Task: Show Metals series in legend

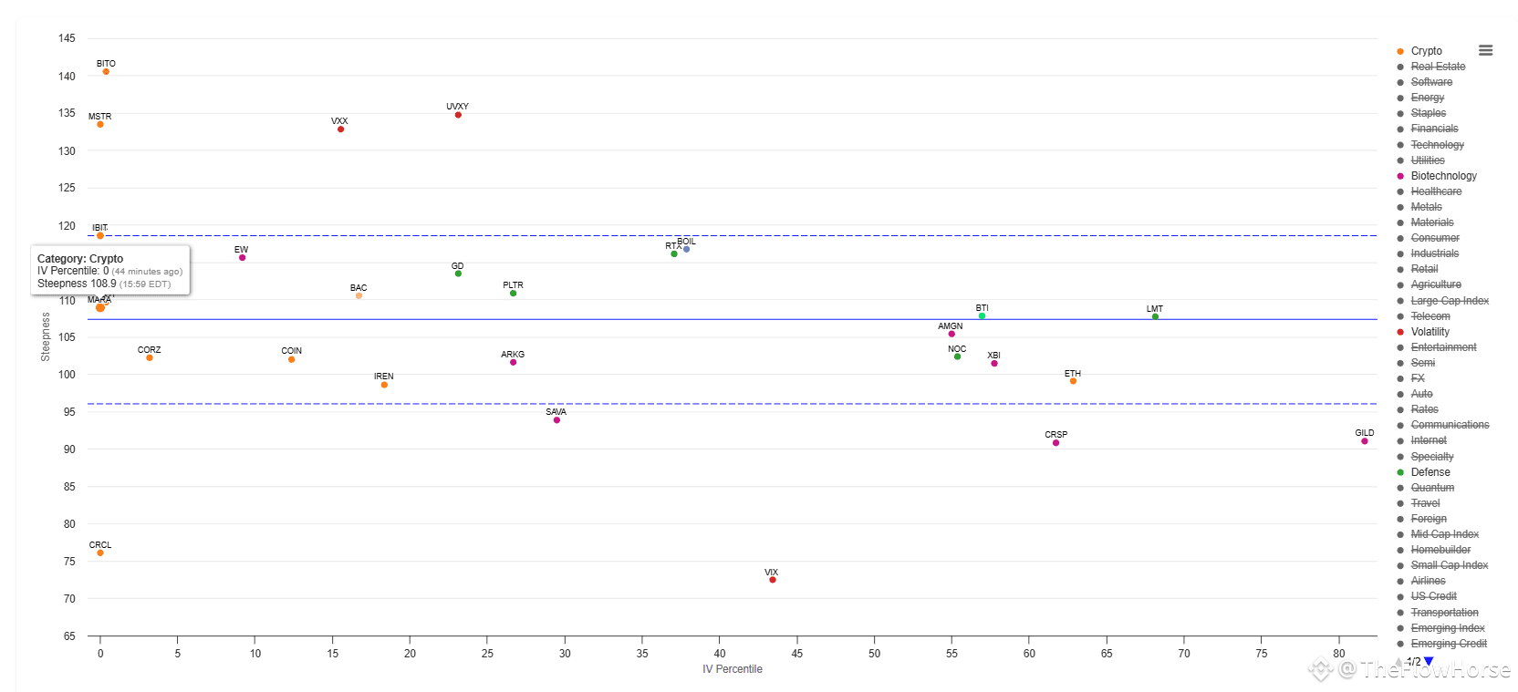Action: (1427, 207)
